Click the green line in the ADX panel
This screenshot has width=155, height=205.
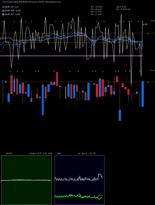tap(78, 196)
